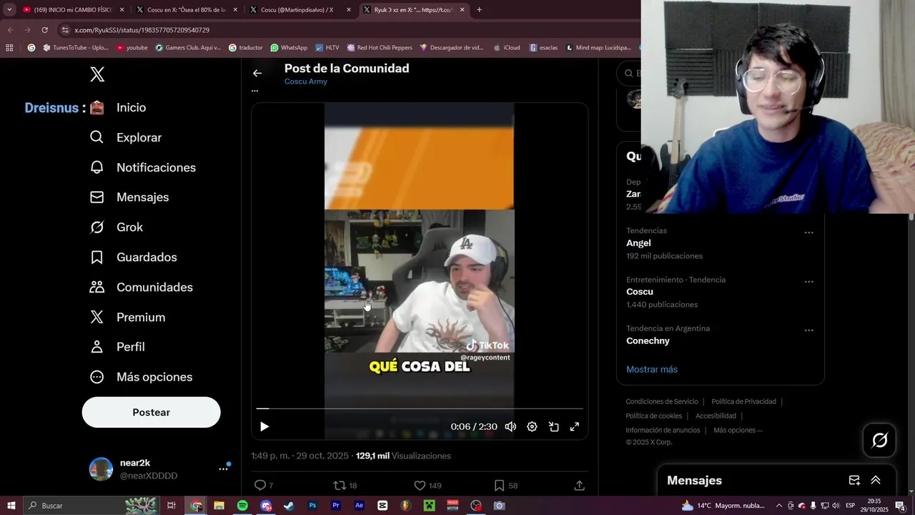Click the post date 29 oct. 2025

click(x=322, y=456)
